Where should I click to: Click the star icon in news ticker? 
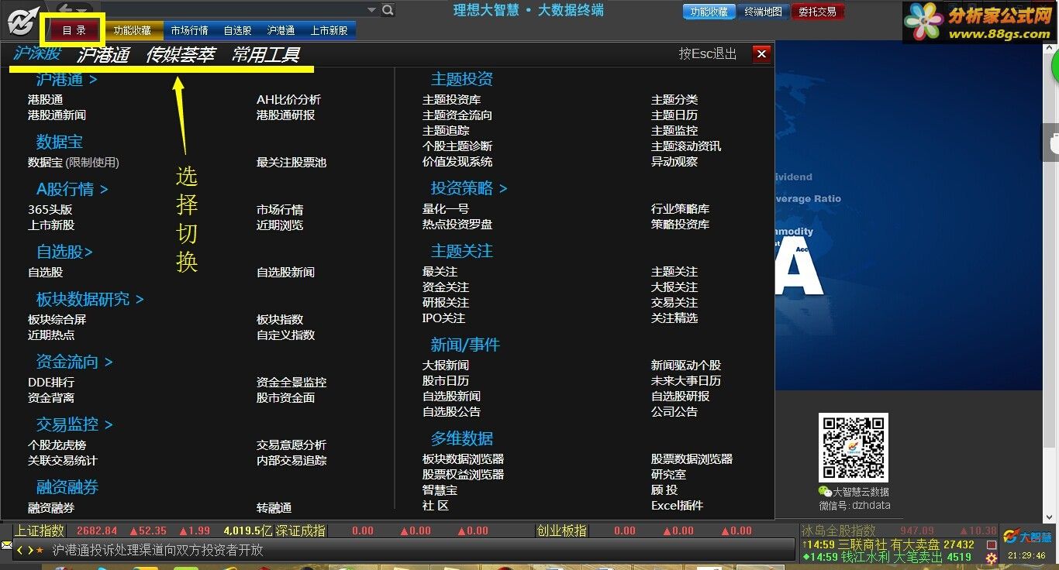tap(40, 551)
